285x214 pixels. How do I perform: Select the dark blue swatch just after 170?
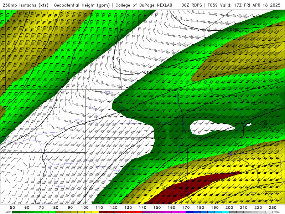tap(190, 212)
